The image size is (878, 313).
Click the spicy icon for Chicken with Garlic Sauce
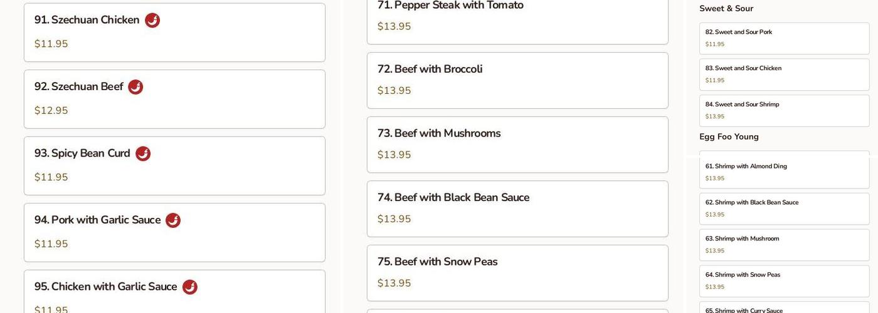click(x=190, y=287)
